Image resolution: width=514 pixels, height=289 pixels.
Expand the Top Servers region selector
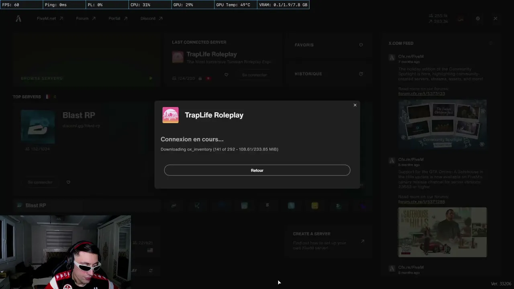(x=55, y=97)
